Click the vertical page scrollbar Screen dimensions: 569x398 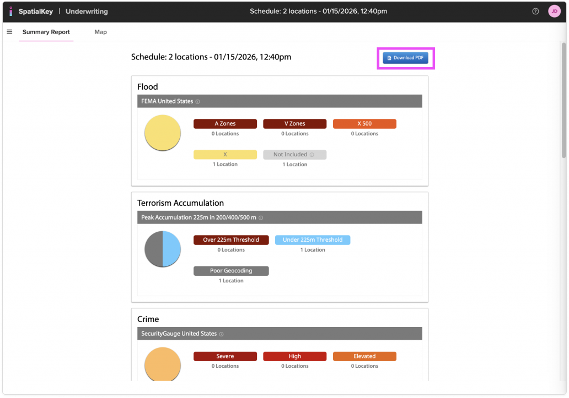[x=563, y=99]
